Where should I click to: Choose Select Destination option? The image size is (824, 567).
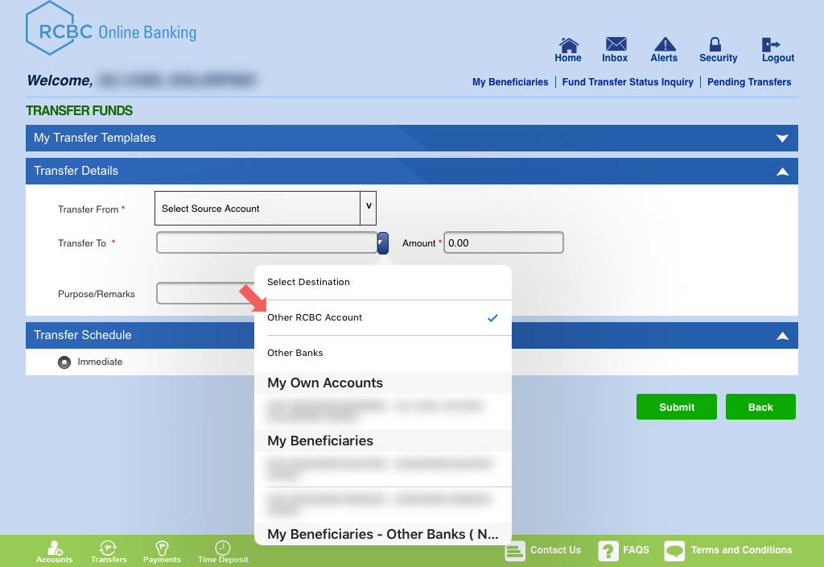point(383,283)
